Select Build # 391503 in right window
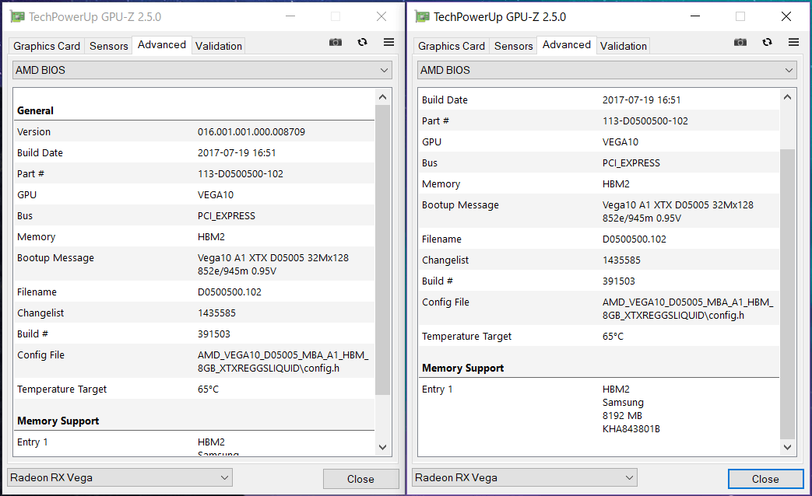 tap(619, 281)
